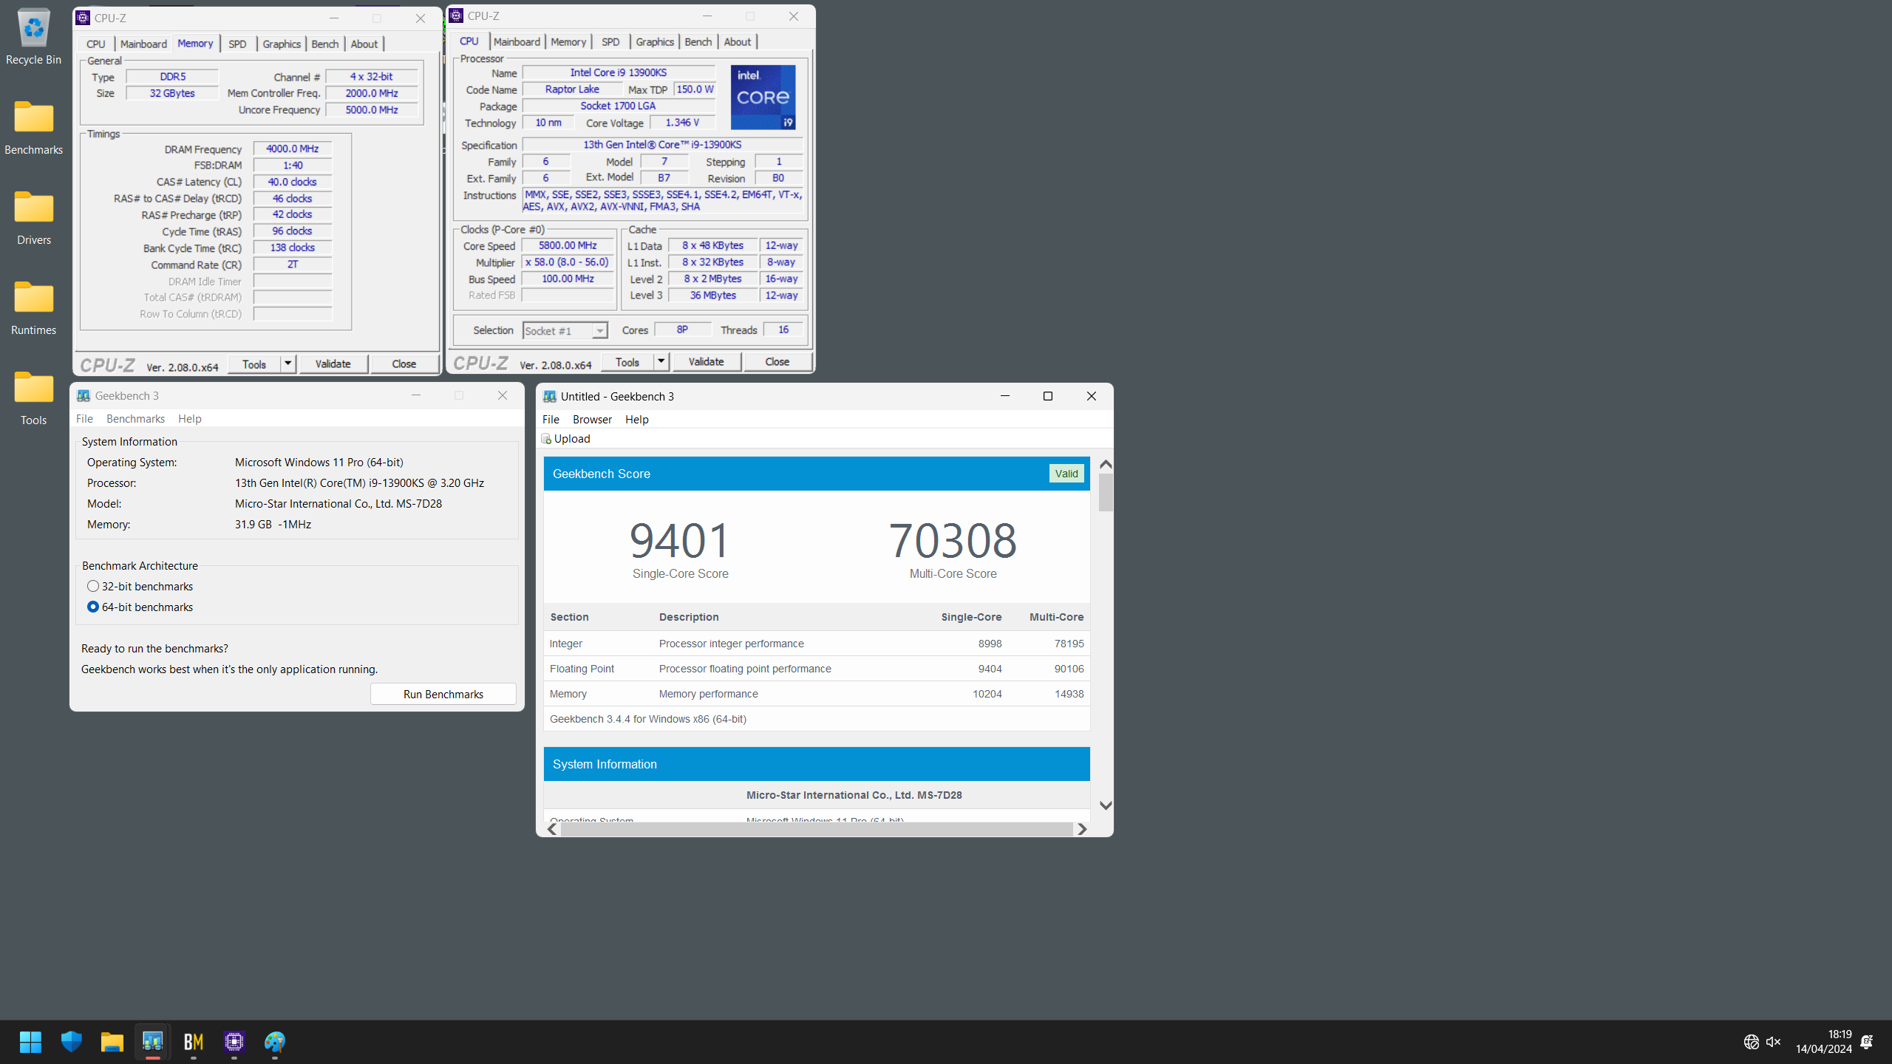This screenshot has width=1892, height=1064.
Task: Click the Windows Start button
Action: [x=30, y=1042]
